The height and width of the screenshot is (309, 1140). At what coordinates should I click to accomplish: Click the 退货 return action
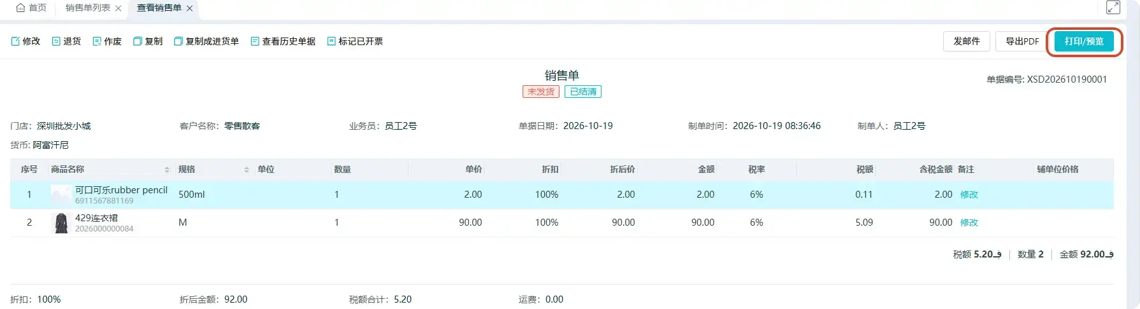coord(66,41)
